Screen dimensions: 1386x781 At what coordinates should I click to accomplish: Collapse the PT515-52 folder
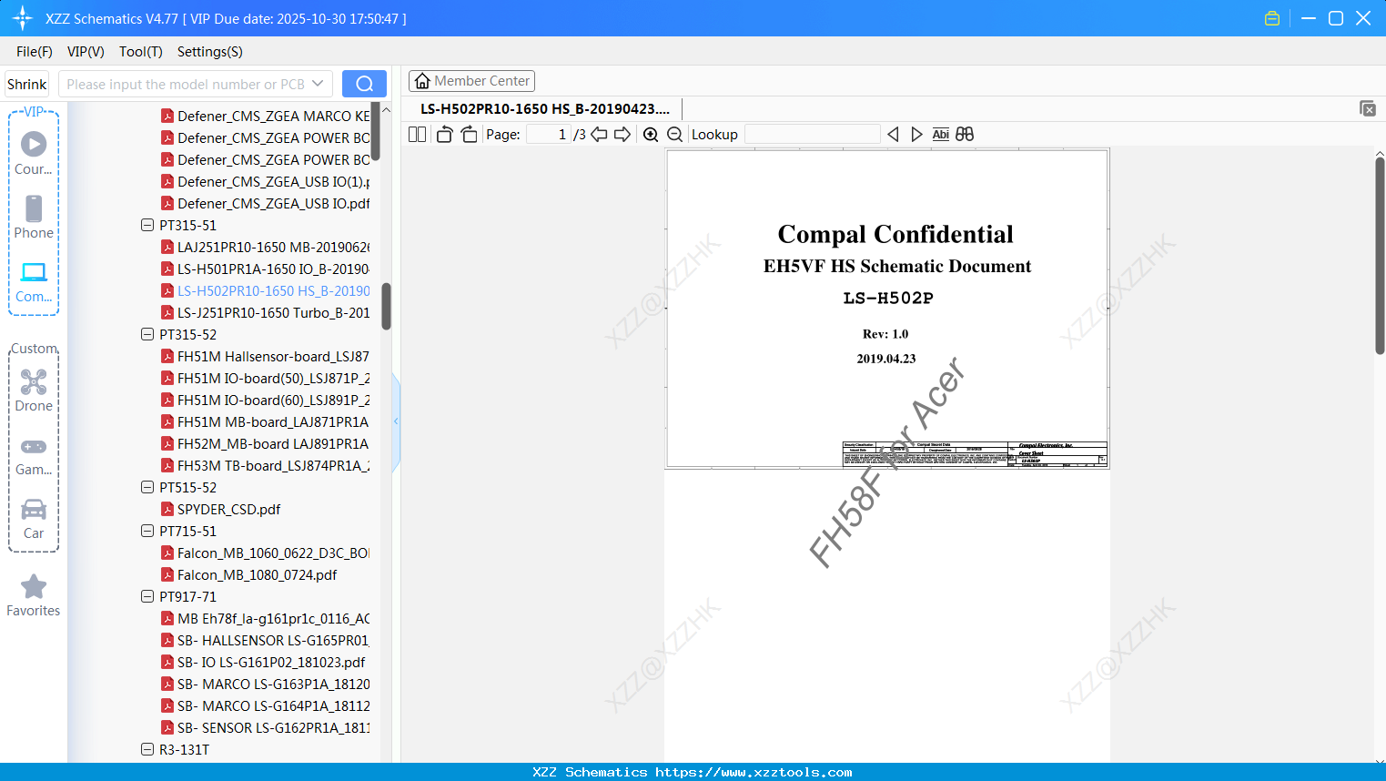(x=147, y=487)
